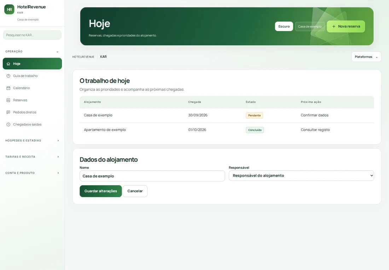Click arrival date 30/09/2026

tap(198, 115)
